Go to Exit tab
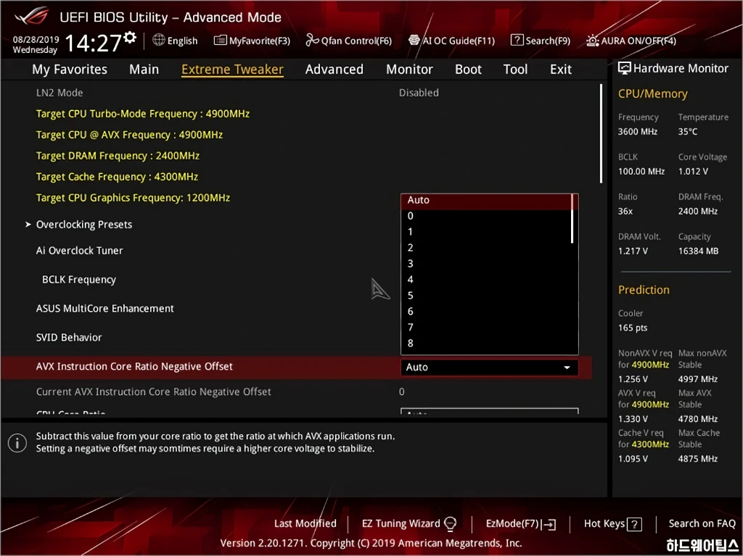 pos(561,69)
